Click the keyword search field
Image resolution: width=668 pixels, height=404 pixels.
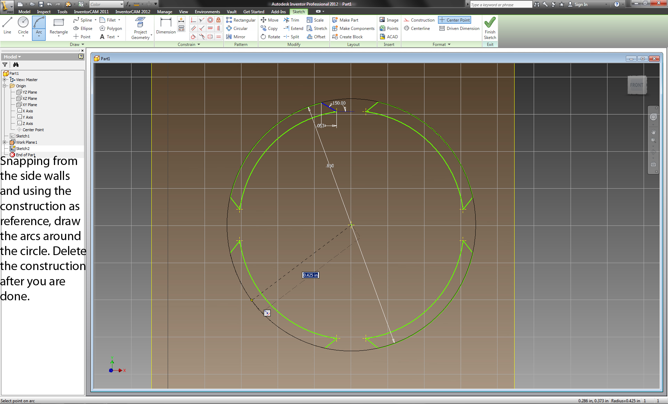click(x=501, y=5)
